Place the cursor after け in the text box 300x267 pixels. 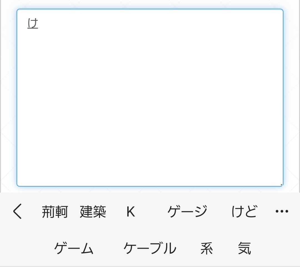39,23
